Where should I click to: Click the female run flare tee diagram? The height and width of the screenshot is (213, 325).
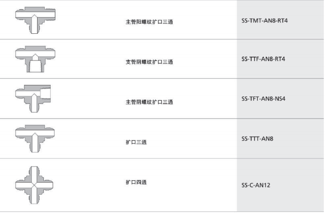[x=33, y=98]
